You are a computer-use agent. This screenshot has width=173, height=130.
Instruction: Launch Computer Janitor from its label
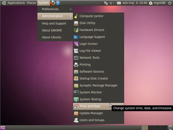click(x=92, y=16)
